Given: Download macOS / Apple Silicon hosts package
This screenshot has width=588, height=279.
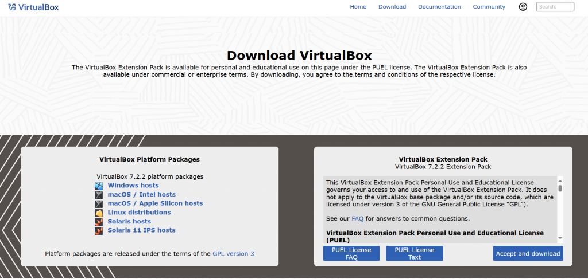Looking at the screenshot, I should coord(155,203).
